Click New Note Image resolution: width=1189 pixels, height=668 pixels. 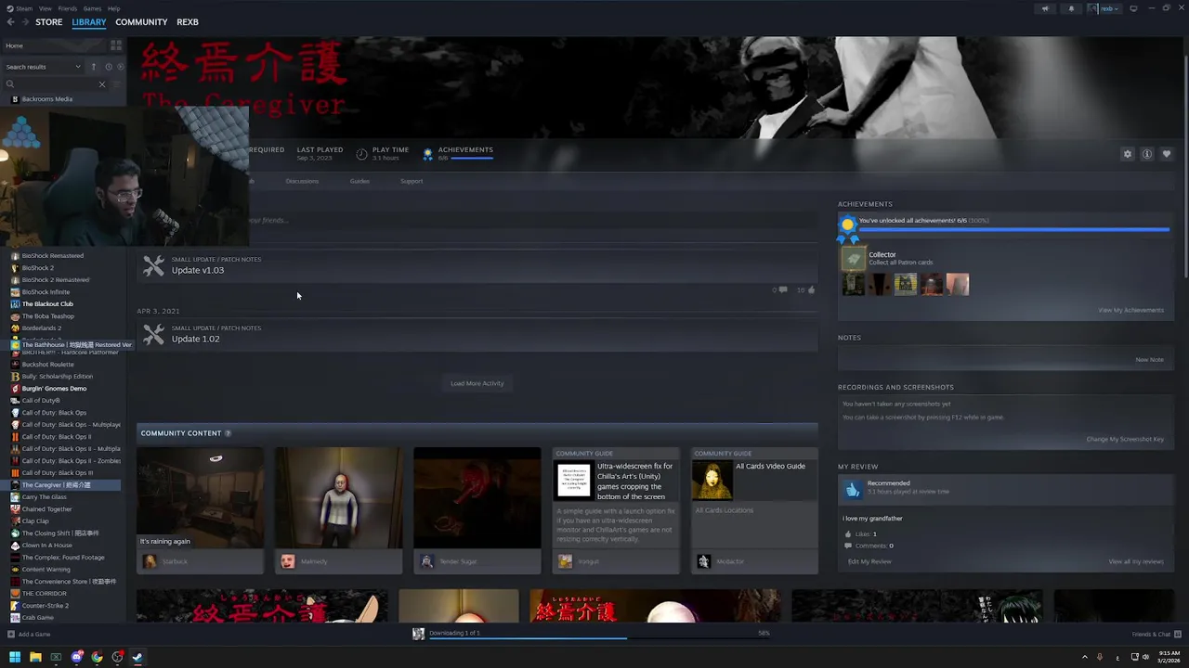pyautogui.click(x=1149, y=360)
